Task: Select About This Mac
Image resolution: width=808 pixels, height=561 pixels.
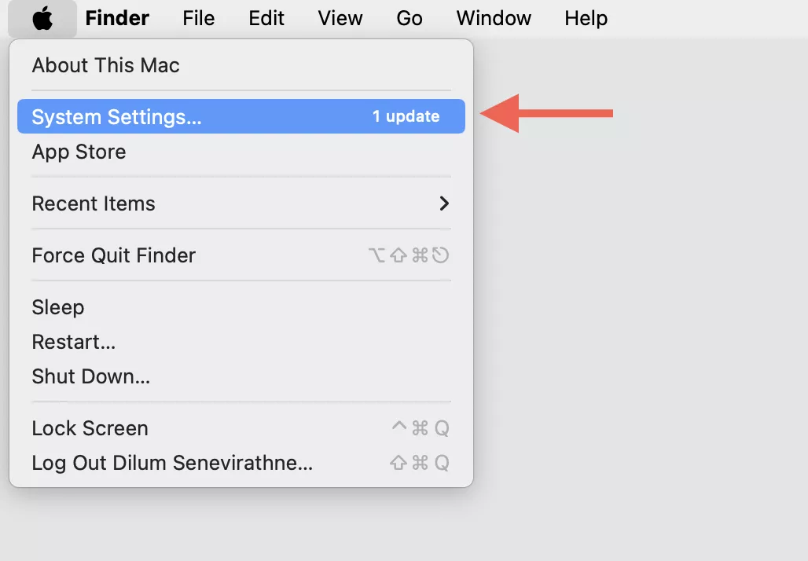Action: 241,65
